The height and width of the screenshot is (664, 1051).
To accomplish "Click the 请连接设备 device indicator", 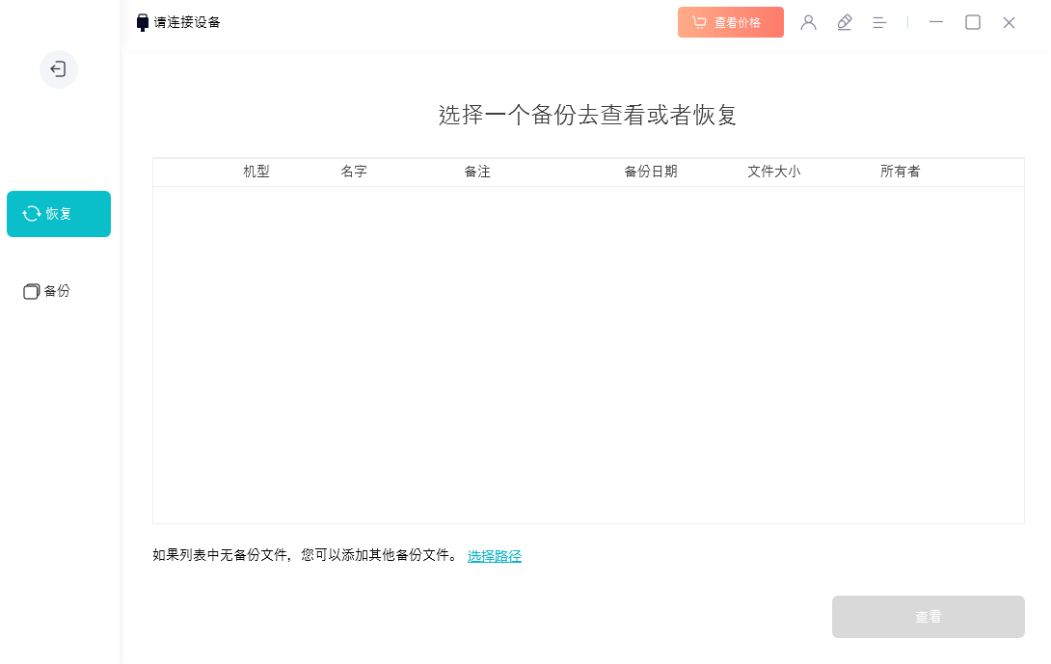I will point(178,22).
